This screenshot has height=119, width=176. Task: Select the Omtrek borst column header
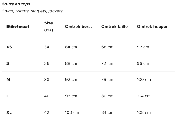pyautogui.click(x=78, y=27)
